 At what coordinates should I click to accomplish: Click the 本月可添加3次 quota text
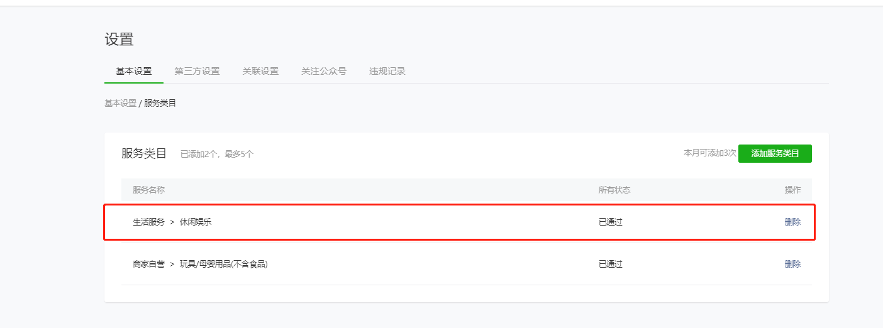coord(709,153)
